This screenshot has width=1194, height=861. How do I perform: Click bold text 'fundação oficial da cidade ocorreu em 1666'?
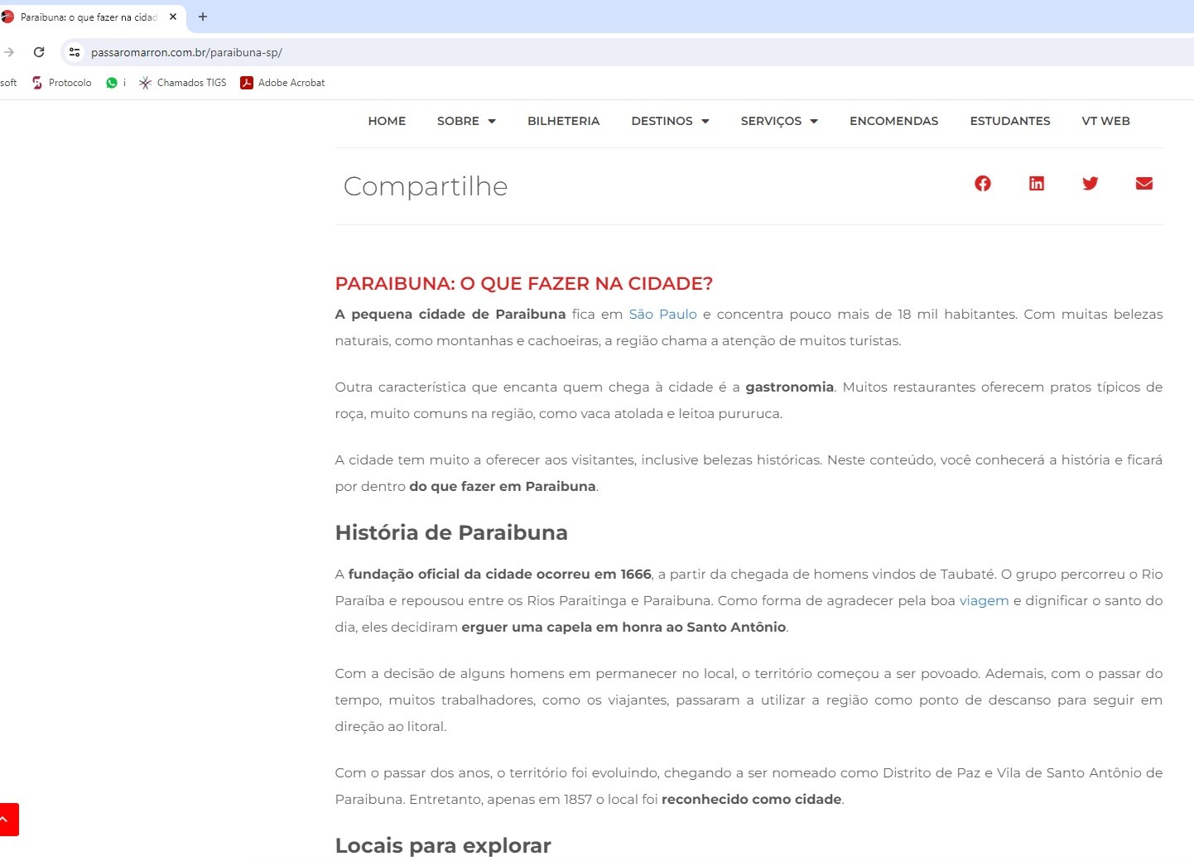pos(499,575)
